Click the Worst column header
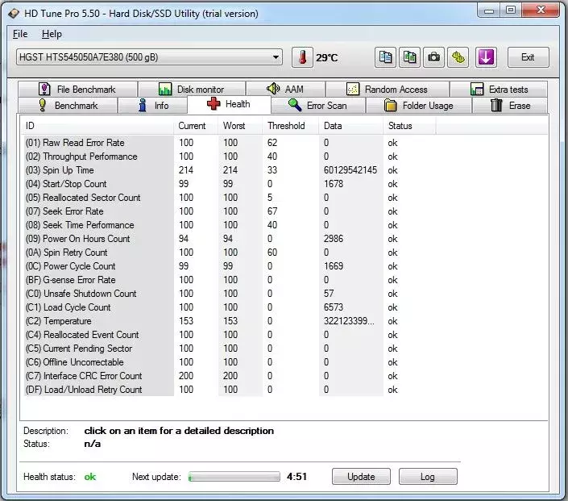This screenshot has width=568, height=501. (x=241, y=126)
